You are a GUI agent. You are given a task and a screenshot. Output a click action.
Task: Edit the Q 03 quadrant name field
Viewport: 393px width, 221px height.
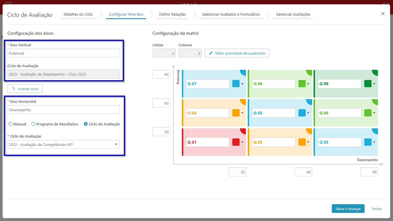340,142
